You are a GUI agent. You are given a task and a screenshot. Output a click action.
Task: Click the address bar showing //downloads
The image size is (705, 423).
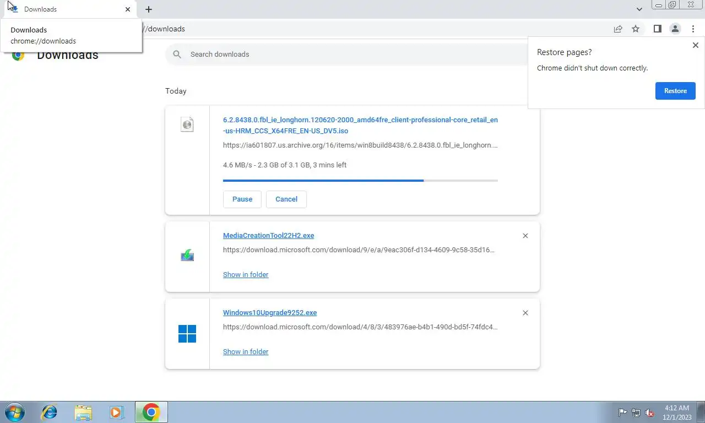click(375, 29)
